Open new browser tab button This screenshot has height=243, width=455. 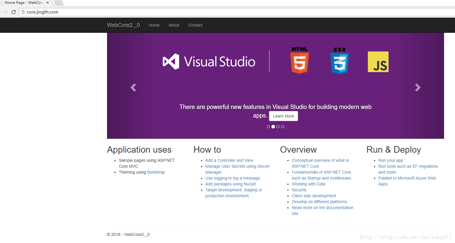[x=59, y=3]
